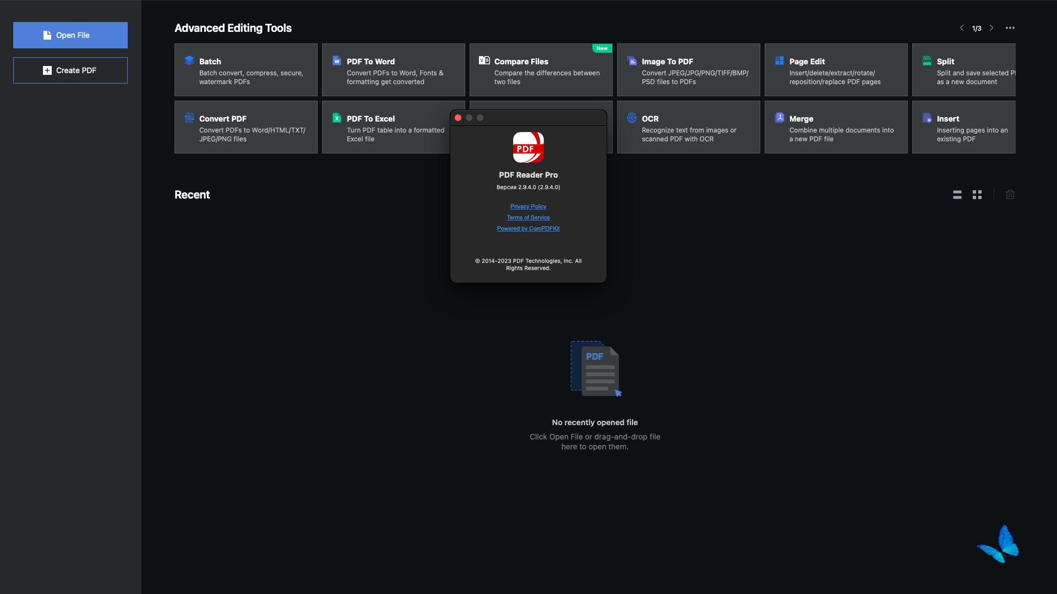Screen dimensions: 1057x594
Task: Click the 'Image To PDF' title
Action: pos(667,62)
